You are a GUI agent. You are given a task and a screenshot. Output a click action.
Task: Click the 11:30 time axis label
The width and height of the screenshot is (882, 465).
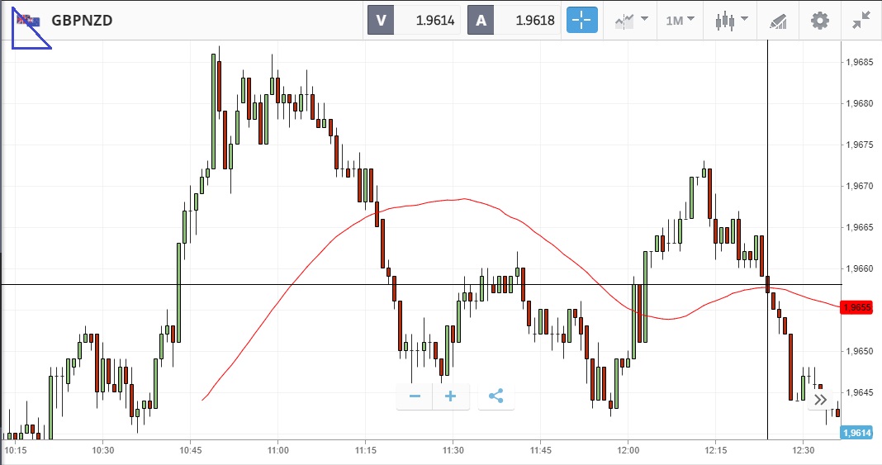click(x=453, y=450)
